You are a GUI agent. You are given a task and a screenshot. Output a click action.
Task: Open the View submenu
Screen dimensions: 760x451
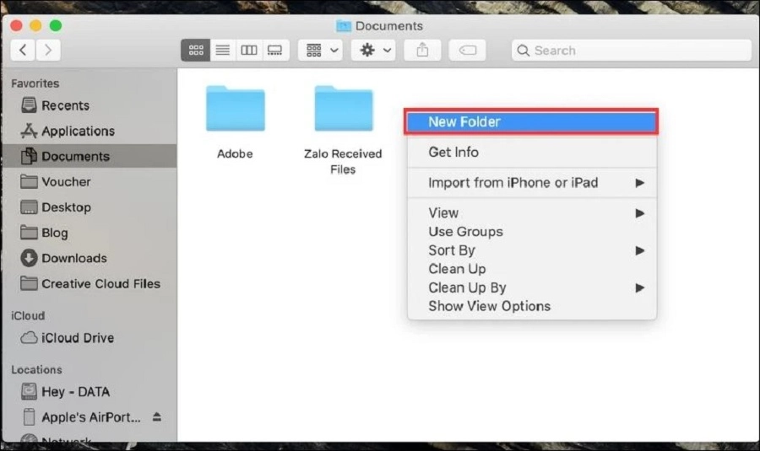pos(532,213)
